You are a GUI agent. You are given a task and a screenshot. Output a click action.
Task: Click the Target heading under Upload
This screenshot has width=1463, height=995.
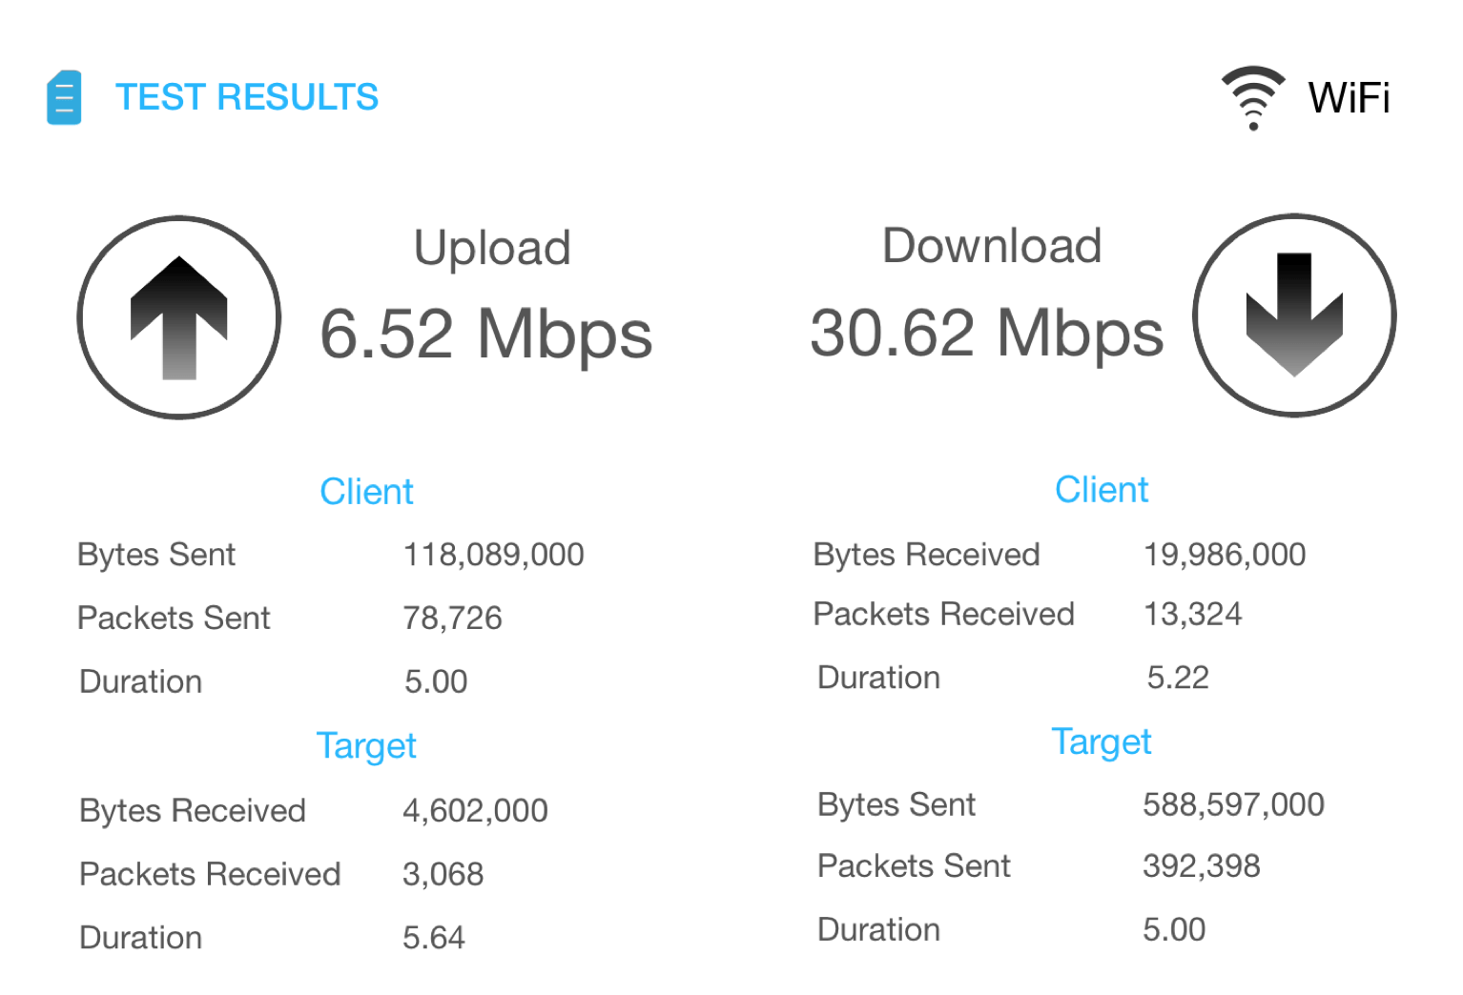pyautogui.click(x=366, y=745)
